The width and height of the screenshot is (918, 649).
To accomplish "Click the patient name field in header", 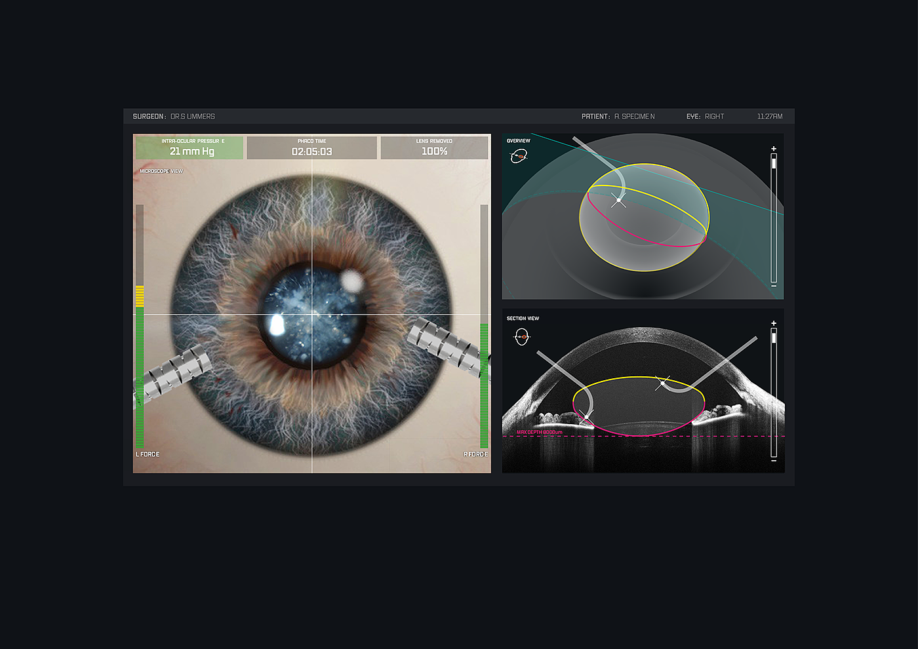I will [634, 117].
